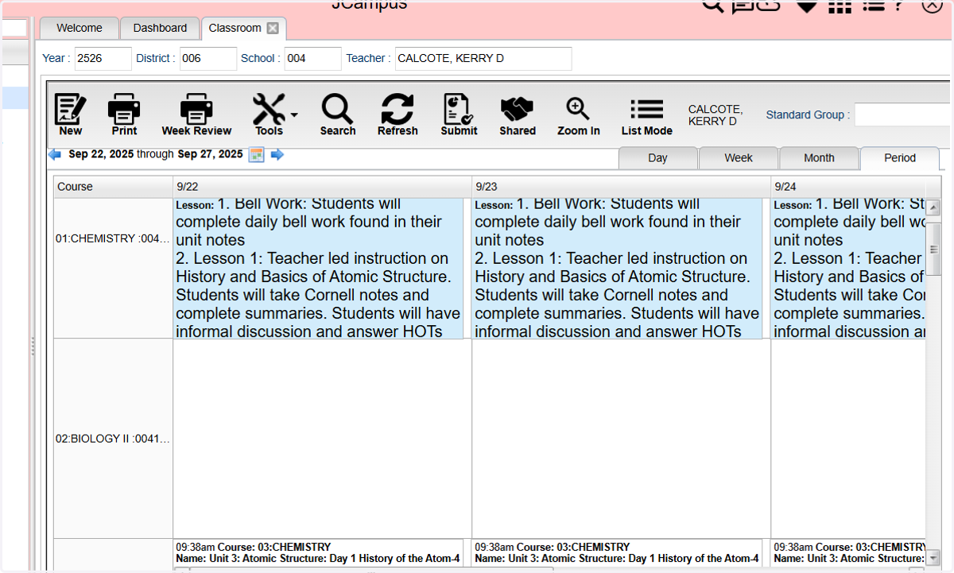Click the vertical scrollbar down arrow
Viewport: 954px width, 573px height.
(934, 558)
